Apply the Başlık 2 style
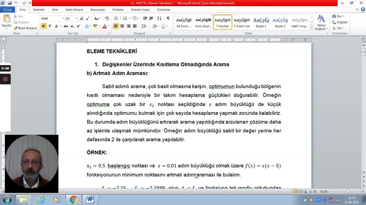Screen dimensions: 366x205 280,22
